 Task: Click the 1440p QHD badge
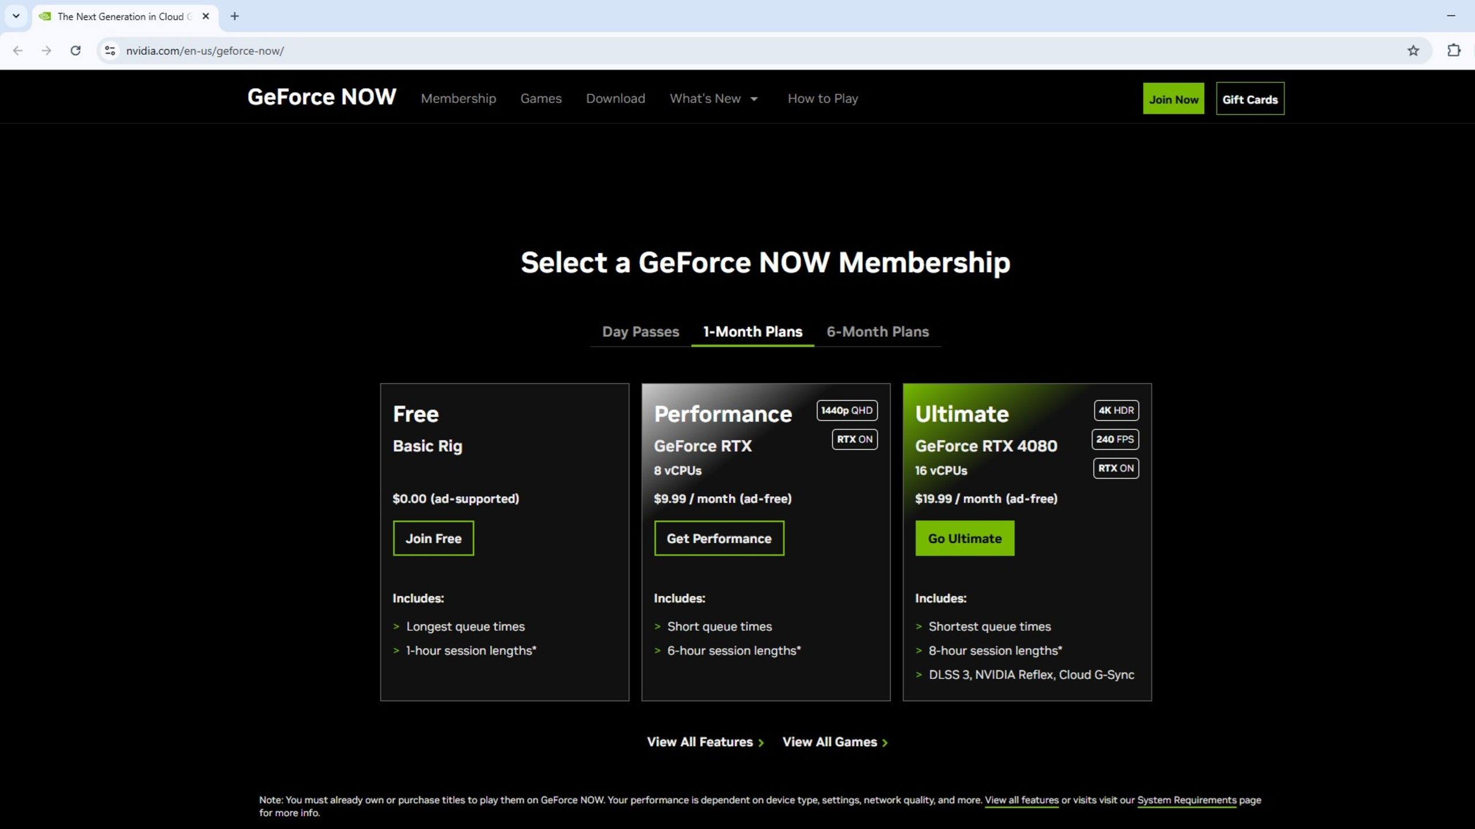[847, 410]
